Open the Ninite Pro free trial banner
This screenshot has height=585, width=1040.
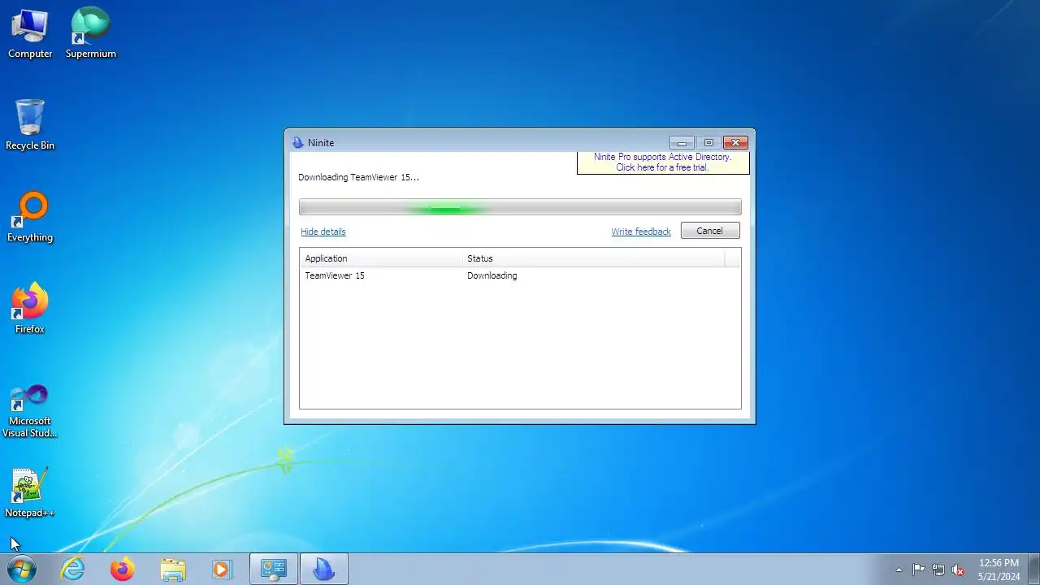[662, 162]
